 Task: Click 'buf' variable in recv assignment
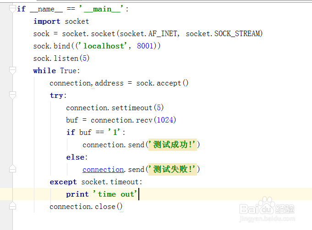click(72, 120)
